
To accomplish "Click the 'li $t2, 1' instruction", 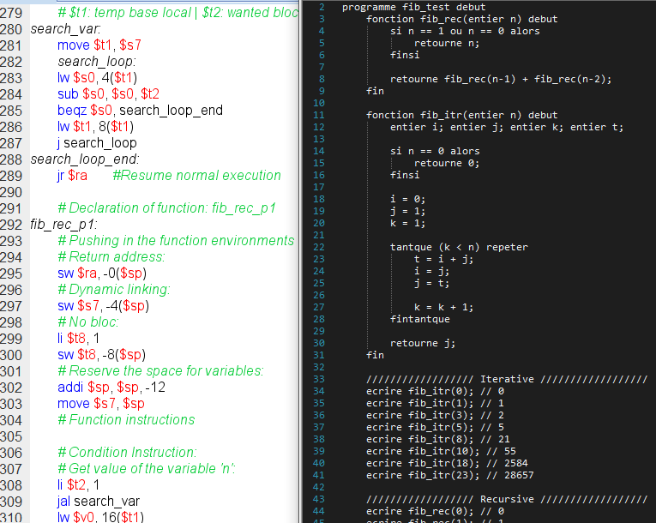I will pyautogui.click(x=78, y=486).
